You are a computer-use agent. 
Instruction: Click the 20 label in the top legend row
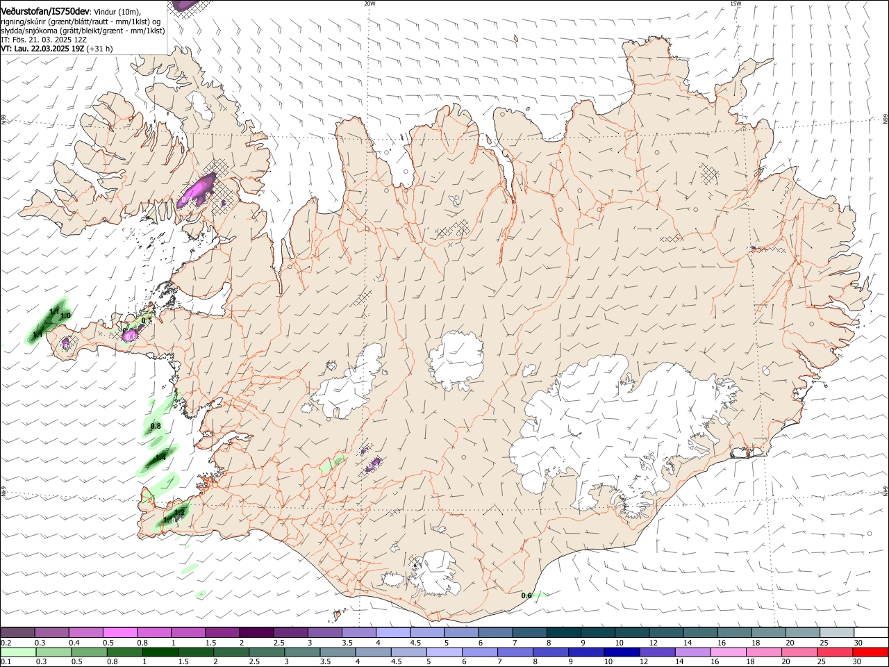790,643
